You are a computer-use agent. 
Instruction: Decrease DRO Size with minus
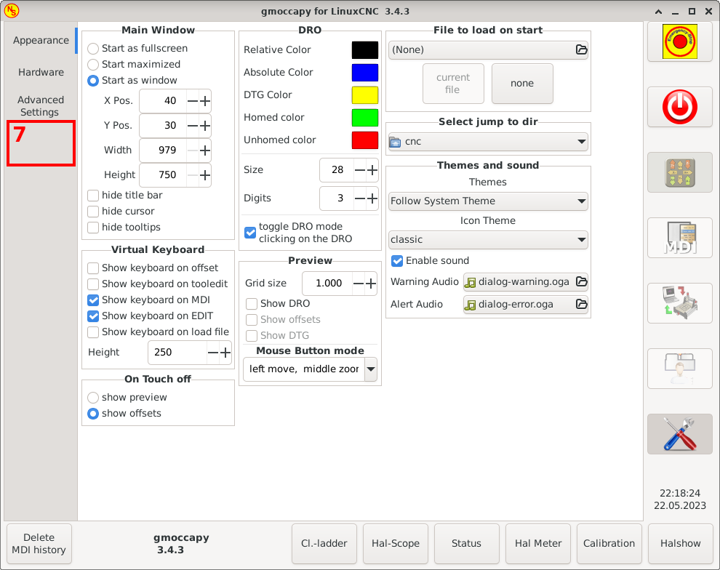pyautogui.click(x=360, y=170)
